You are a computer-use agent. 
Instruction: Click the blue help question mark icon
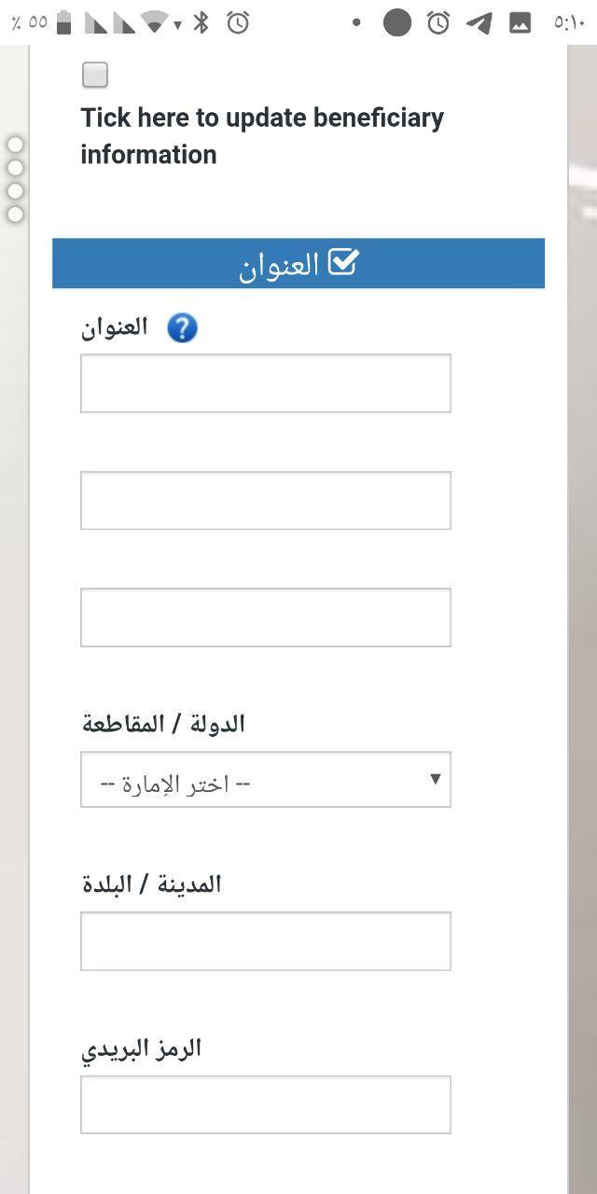click(182, 328)
